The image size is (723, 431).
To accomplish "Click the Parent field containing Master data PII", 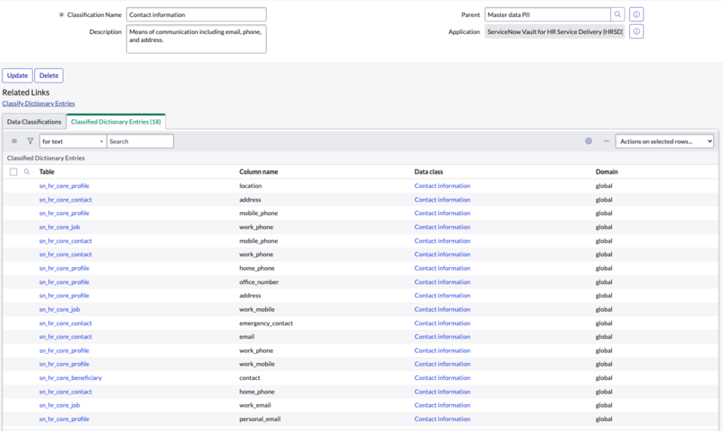I will click(547, 14).
